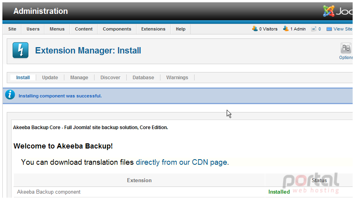Open the Users menu
353x198 pixels.
pyautogui.click(x=33, y=29)
